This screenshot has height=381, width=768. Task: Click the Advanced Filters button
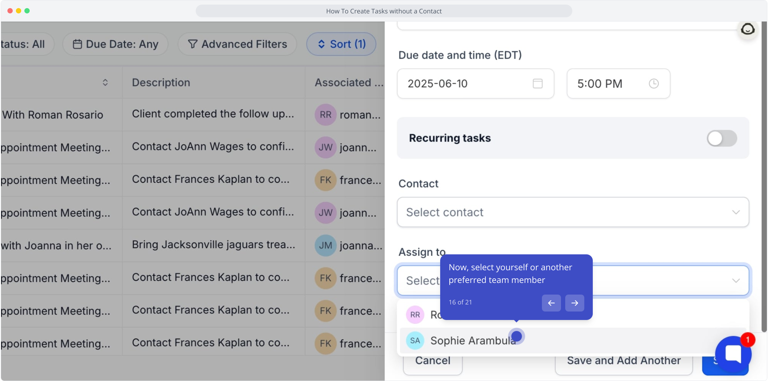click(237, 44)
